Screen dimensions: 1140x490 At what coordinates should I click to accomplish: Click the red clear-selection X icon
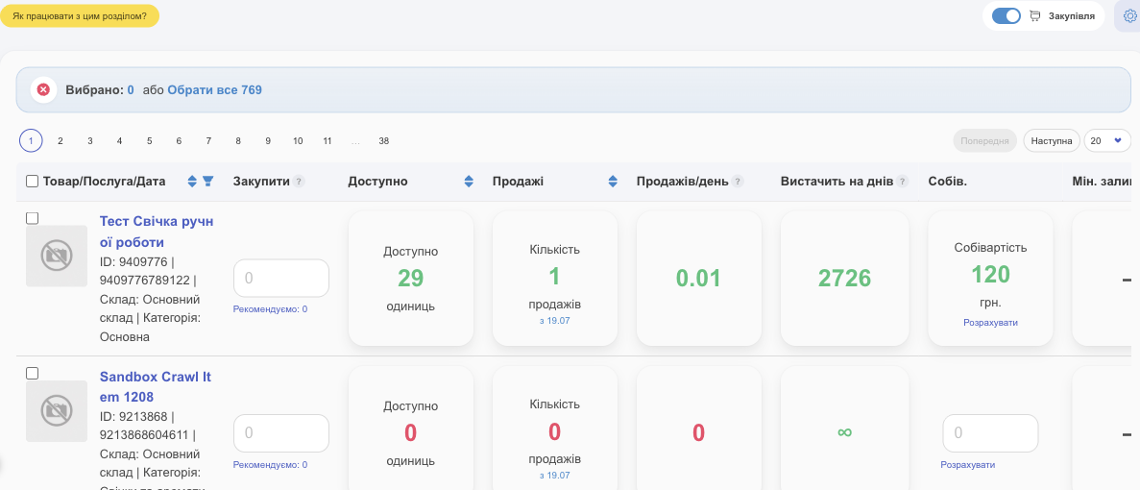pyautogui.click(x=43, y=89)
